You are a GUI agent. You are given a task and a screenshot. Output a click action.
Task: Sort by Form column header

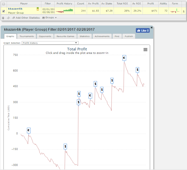coord(175,3)
